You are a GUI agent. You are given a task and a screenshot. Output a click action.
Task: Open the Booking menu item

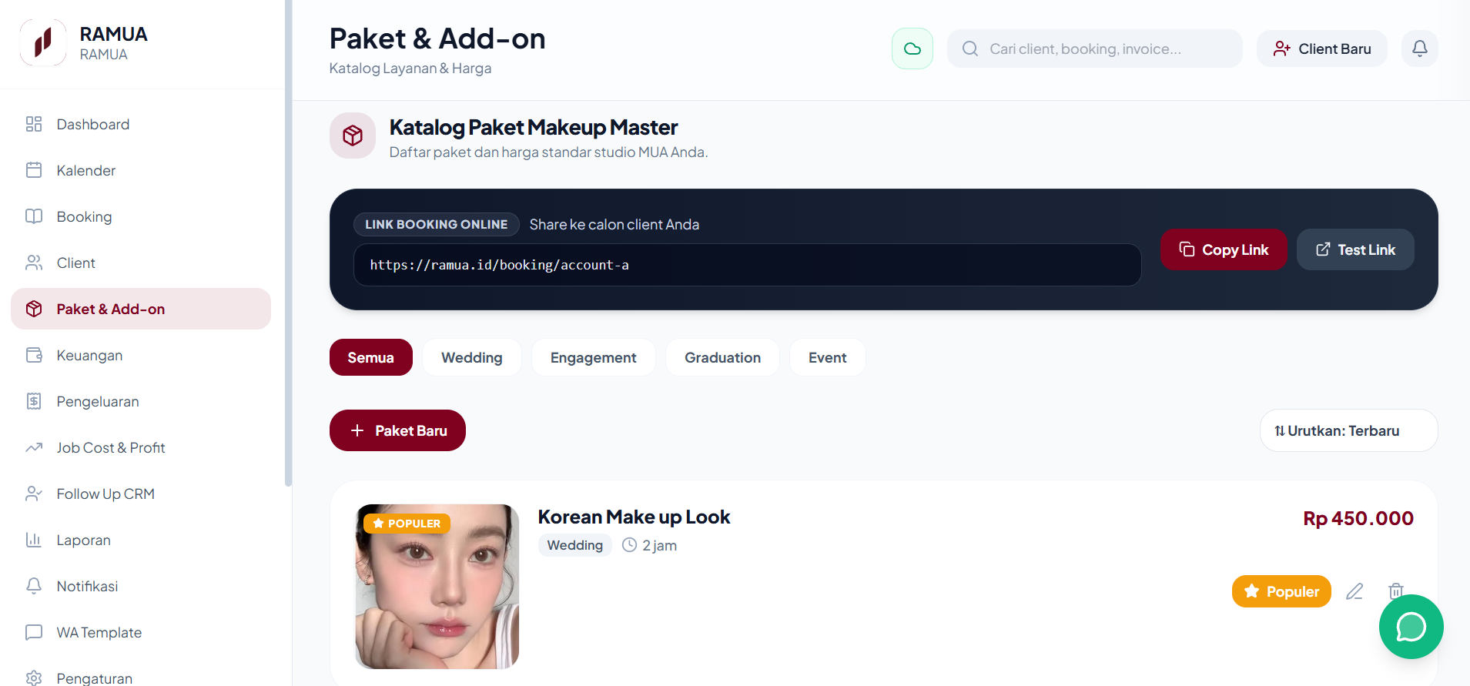pos(141,216)
